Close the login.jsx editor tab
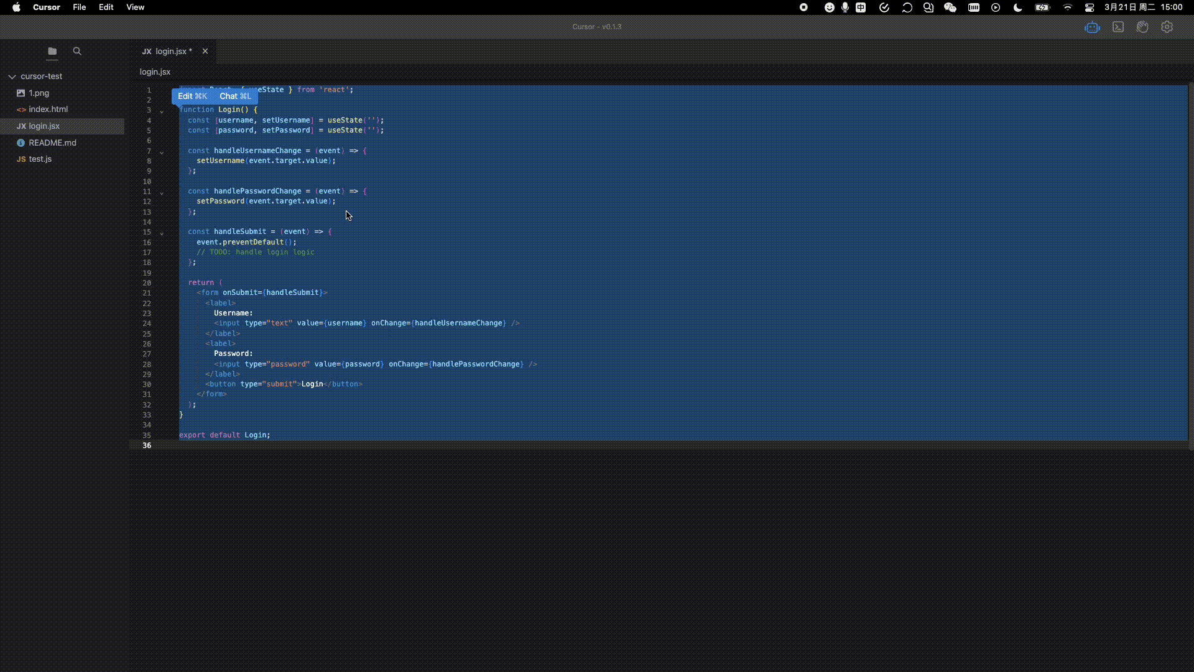This screenshot has width=1194, height=672. tap(205, 52)
